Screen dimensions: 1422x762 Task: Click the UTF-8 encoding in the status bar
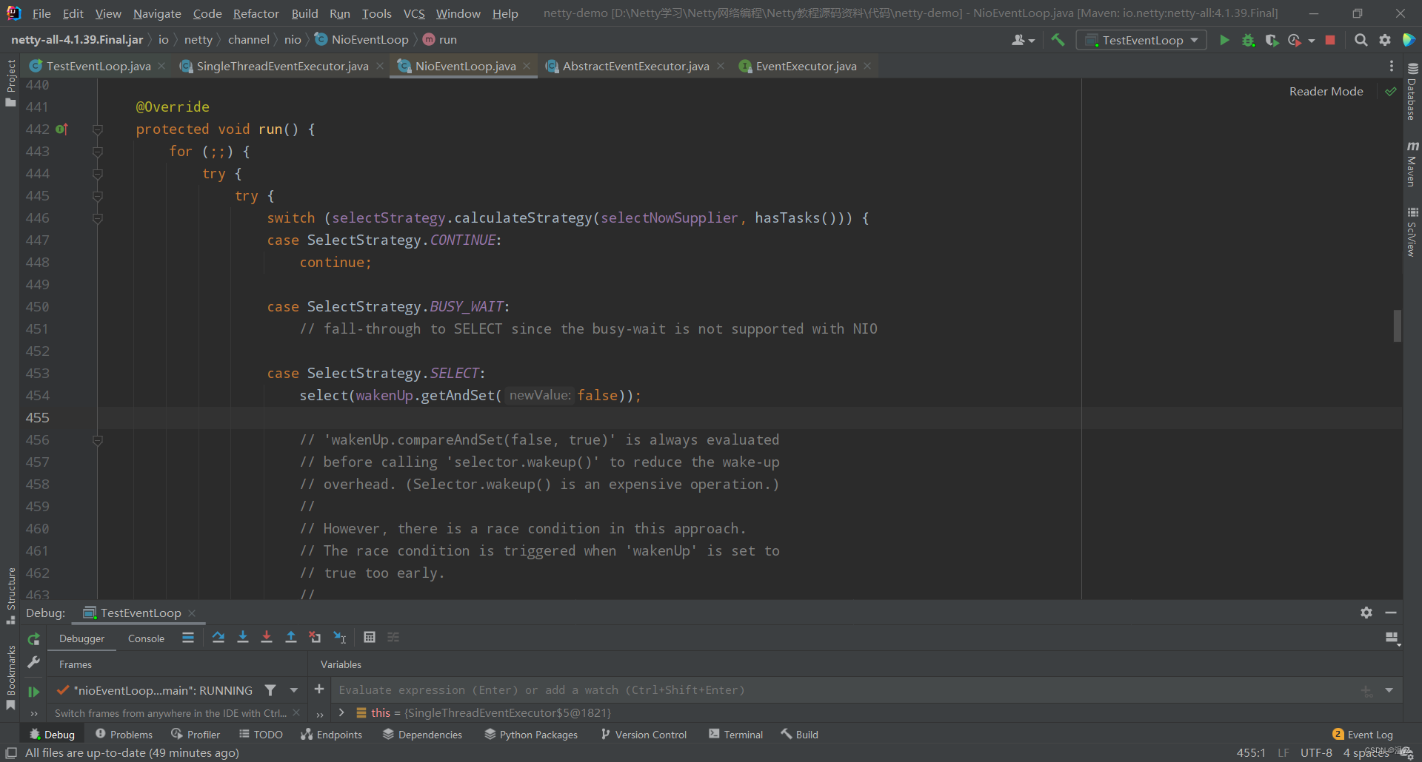point(1316,753)
